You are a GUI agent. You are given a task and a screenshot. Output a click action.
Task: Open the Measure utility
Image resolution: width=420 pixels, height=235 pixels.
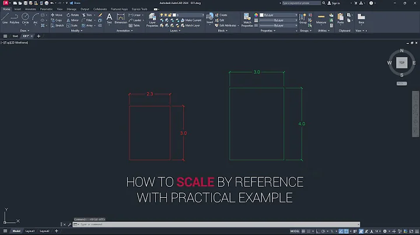(321, 19)
